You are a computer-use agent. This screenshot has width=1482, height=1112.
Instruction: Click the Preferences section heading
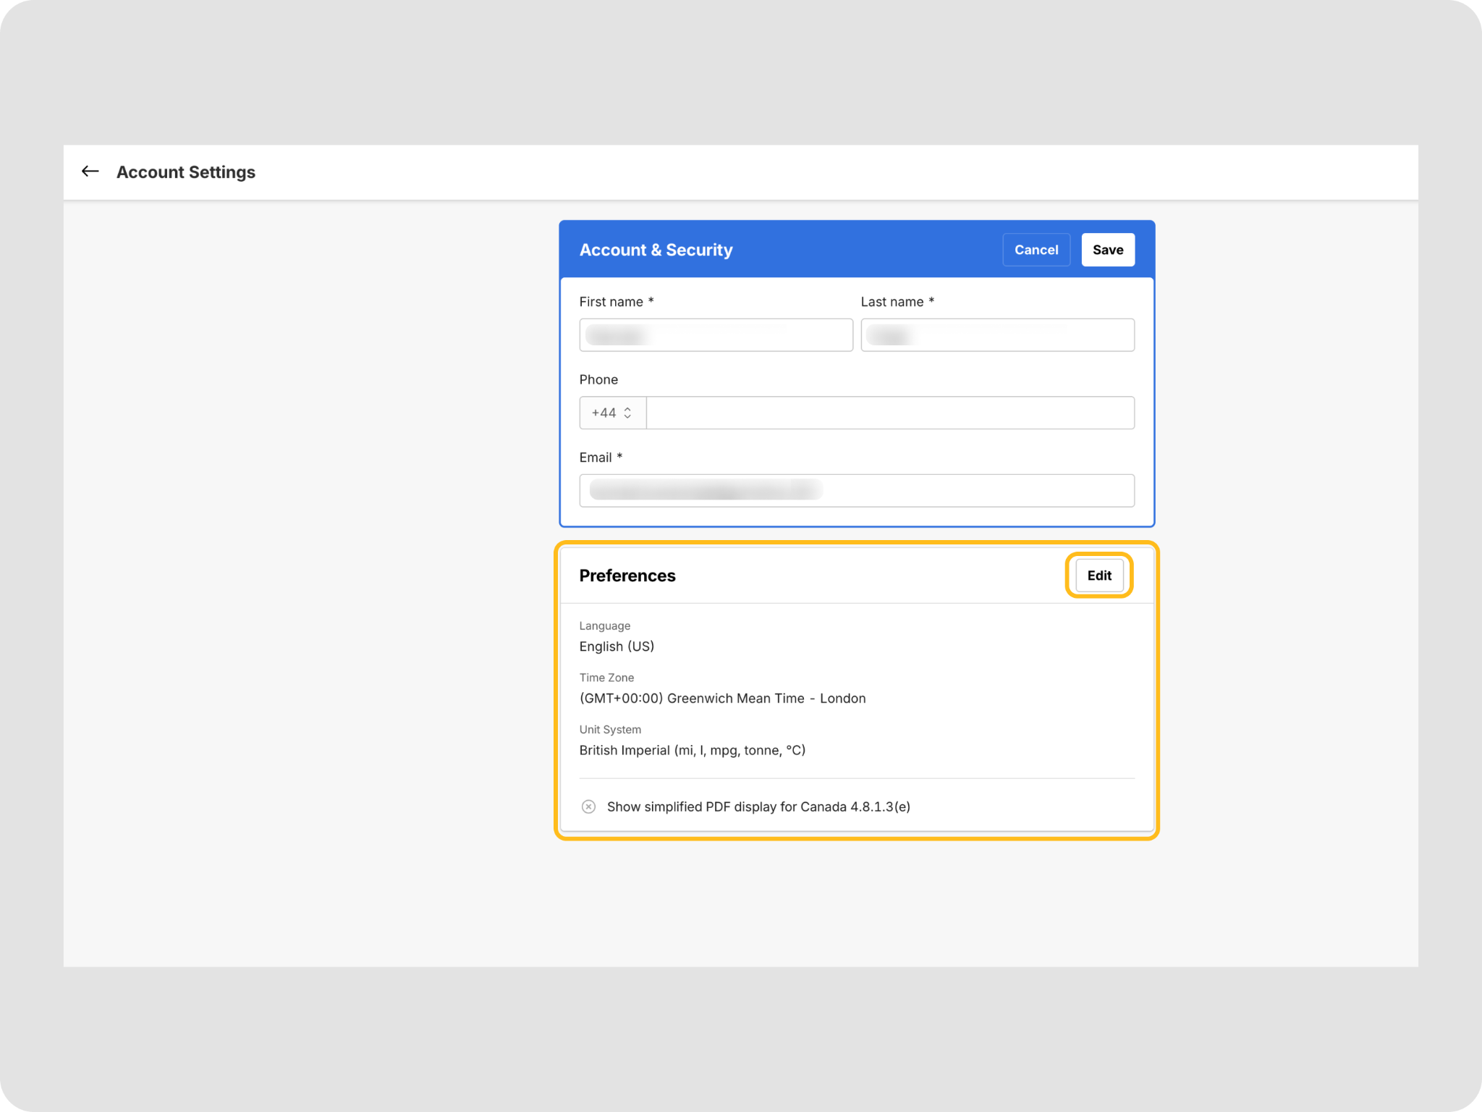627,576
